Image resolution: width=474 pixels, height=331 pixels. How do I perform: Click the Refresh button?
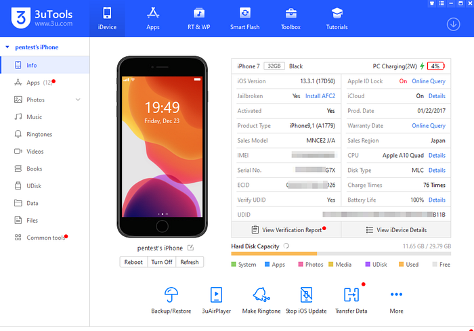[x=190, y=262]
